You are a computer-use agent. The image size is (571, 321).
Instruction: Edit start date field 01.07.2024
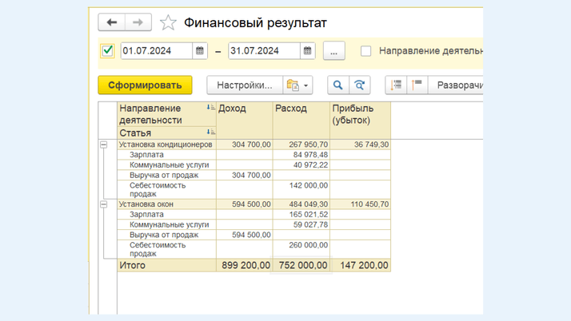pyautogui.click(x=157, y=51)
